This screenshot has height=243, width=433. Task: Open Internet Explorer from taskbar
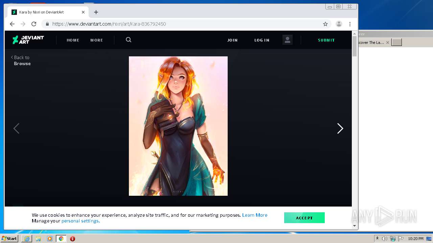tap(27, 239)
